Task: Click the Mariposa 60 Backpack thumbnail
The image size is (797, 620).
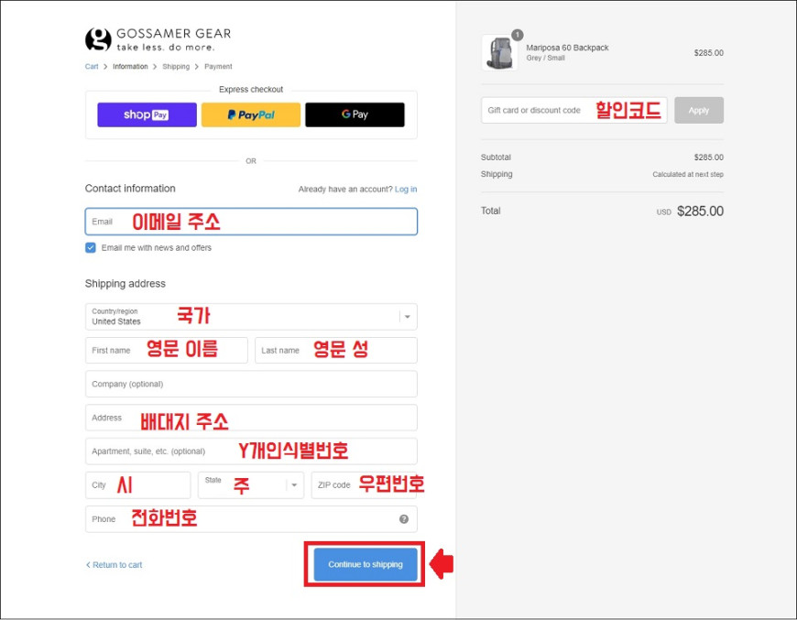Action: pos(499,53)
